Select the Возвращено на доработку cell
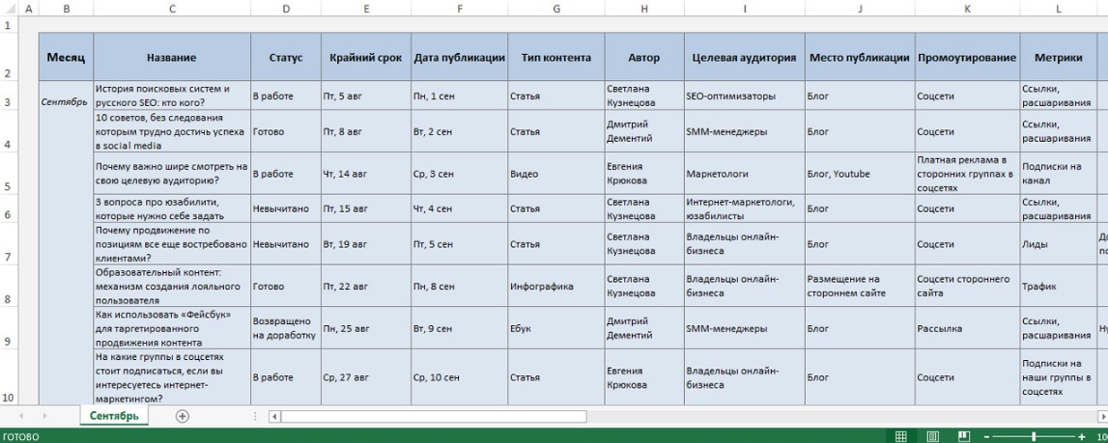Screen dimensions: 1108x443 click(x=285, y=328)
